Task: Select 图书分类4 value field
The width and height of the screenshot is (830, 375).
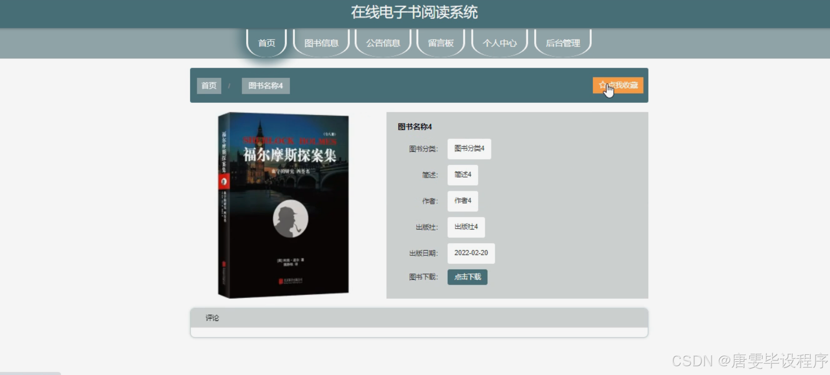Action: click(469, 149)
